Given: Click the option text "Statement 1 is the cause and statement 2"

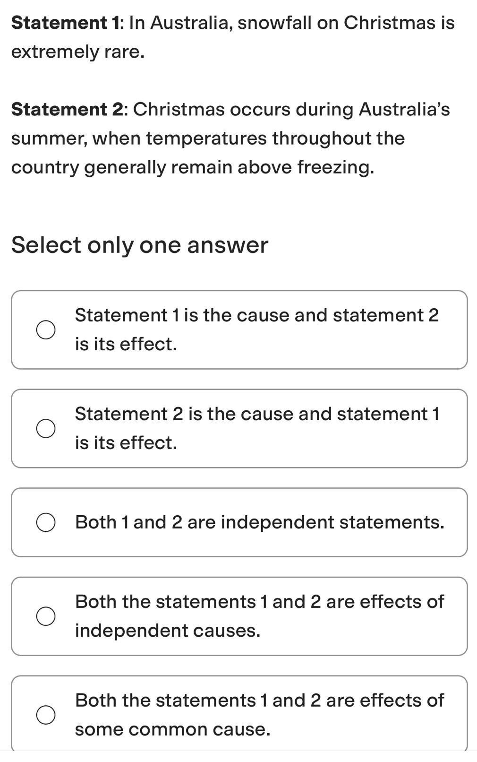Looking at the screenshot, I should coord(256,315).
